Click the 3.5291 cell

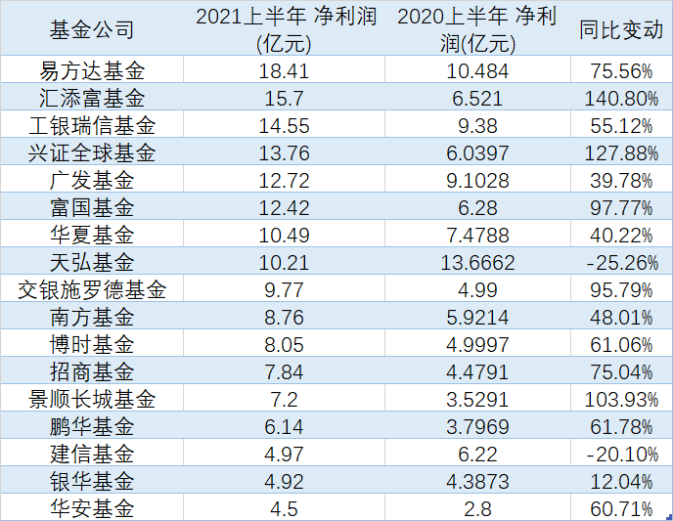tap(477, 398)
